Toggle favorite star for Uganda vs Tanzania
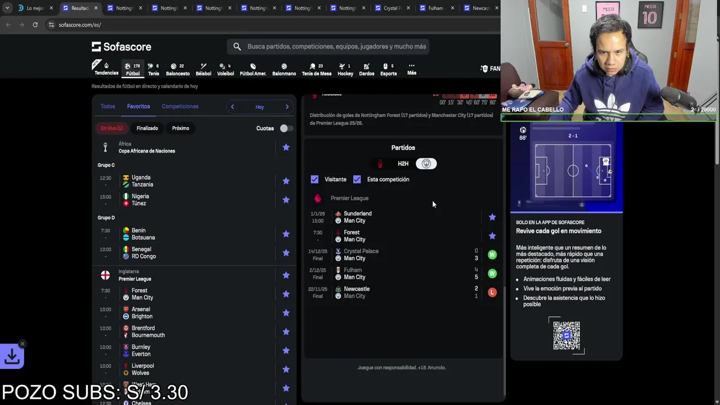Viewport: 720px width, 405px height. tap(286, 181)
